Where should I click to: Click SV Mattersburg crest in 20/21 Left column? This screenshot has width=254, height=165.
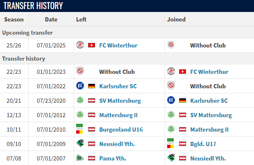(x=80, y=100)
